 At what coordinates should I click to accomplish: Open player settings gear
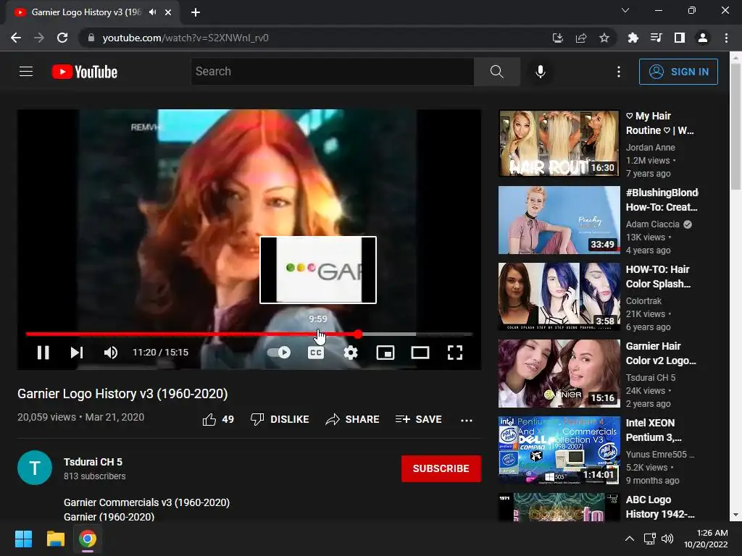(351, 353)
